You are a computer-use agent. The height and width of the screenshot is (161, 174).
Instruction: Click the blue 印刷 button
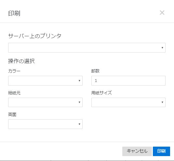click(x=161, y=151)
